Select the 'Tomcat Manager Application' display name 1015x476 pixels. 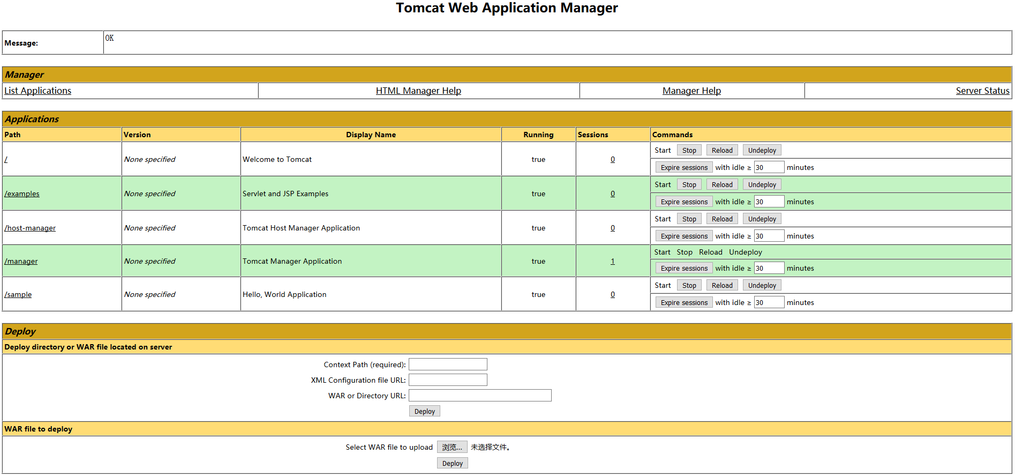click(292, 261)
